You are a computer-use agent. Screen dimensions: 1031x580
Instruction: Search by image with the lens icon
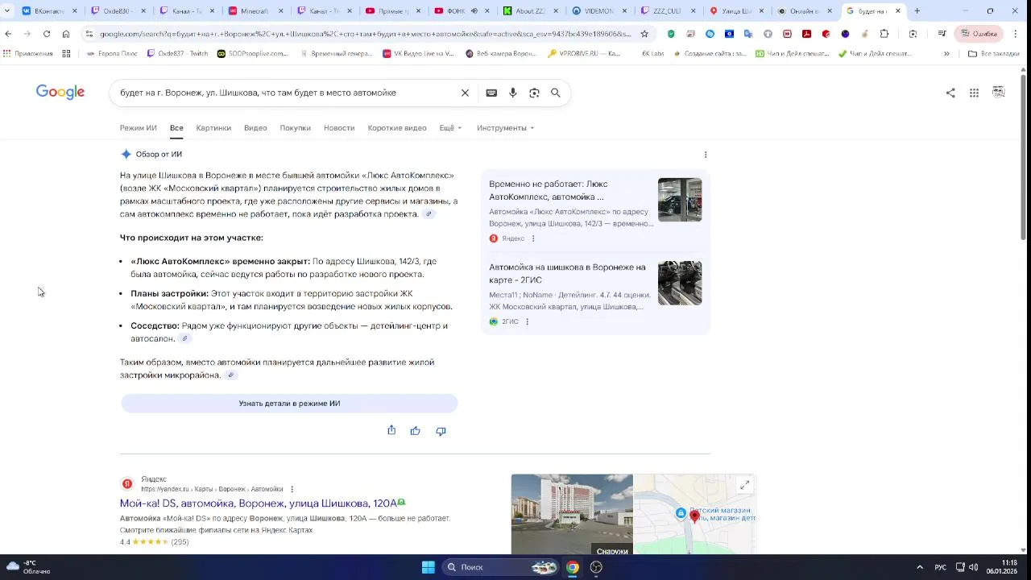tap(534, 93)
